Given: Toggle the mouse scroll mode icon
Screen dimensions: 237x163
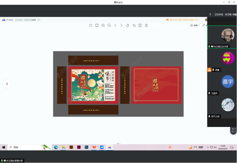Looking at the screenshot, I should [x=140, y=25].
